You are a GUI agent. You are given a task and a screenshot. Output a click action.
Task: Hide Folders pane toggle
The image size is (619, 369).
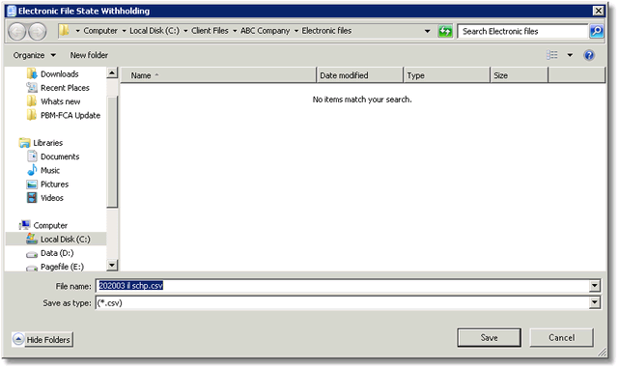pyautogui.click(x=42, y=339)
